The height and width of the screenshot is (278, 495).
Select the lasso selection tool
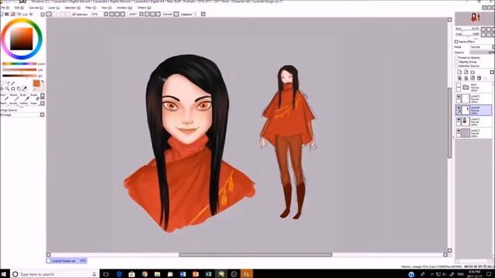8,83
